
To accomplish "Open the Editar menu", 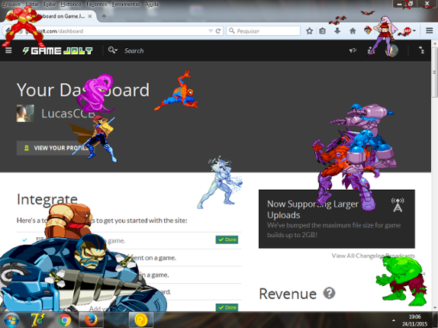I will (32, 4).
